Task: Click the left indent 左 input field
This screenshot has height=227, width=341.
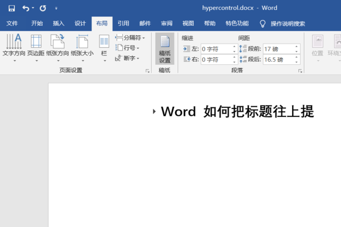Action: tap(216, 49)
